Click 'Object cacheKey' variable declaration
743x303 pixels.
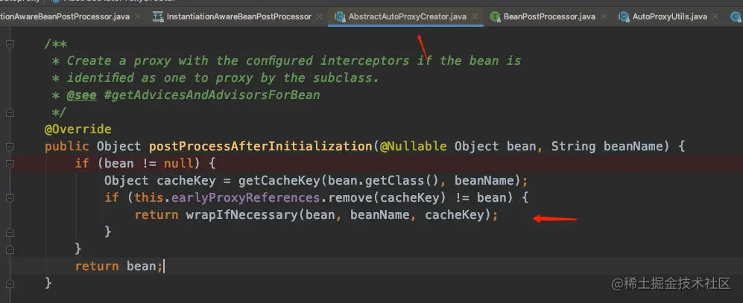coord(160,181)
